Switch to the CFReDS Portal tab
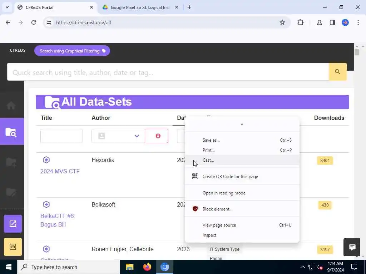This screenshot has width=366, height=274. [56, 7]
